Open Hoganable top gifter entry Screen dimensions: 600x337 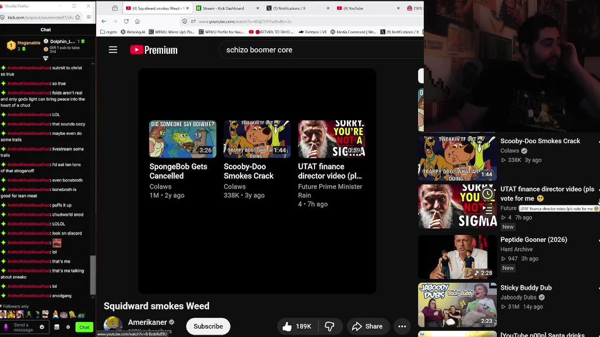coord(24,45)
